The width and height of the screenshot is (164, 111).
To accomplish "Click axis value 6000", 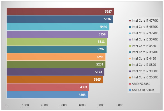I will point(120,105).
